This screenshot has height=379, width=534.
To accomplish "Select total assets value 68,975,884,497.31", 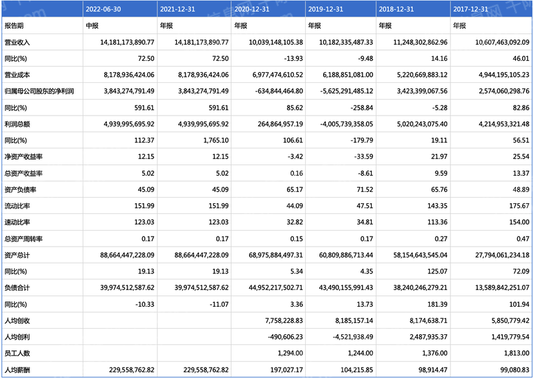I will tap(276, 255).
